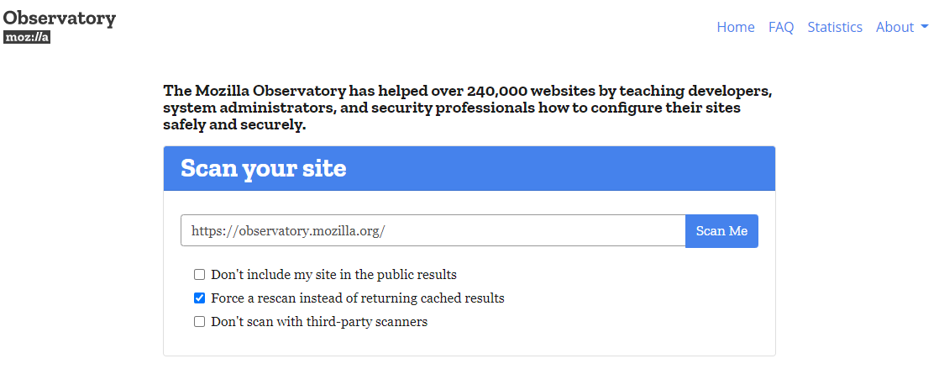Click the blue Scan your site header bar

(588, 168)
